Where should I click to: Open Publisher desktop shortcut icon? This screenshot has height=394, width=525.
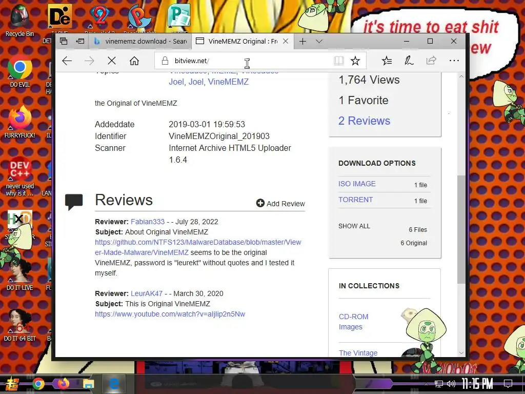[x=179, y=15]
